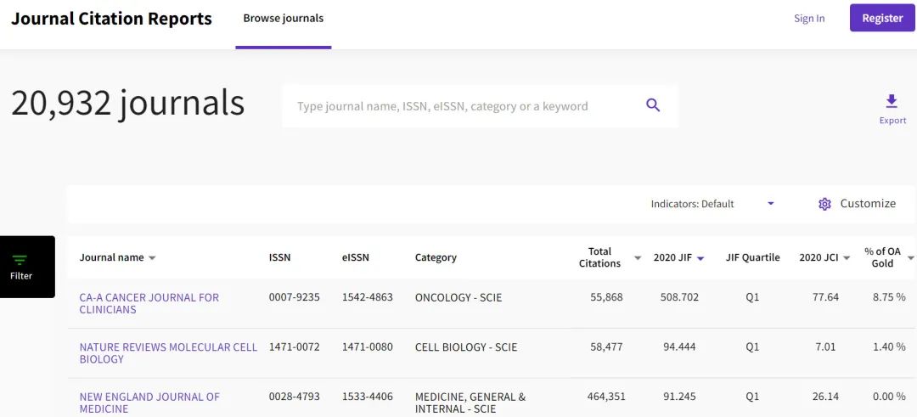Viewport: 917px width, 417px height.
Task: Select JCI value 26.14
Action: click(826, 397)
